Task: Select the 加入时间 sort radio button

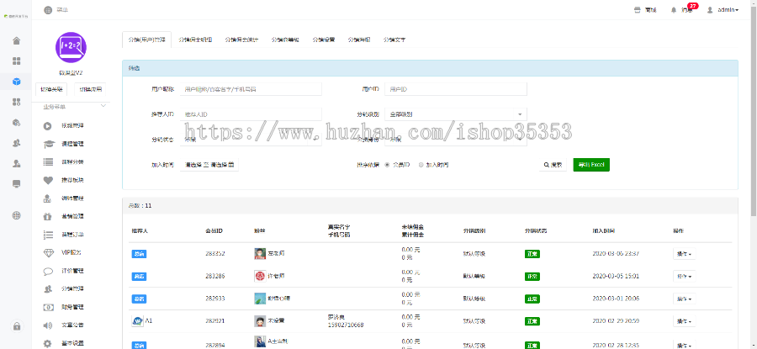Action: tap(421, 165)
